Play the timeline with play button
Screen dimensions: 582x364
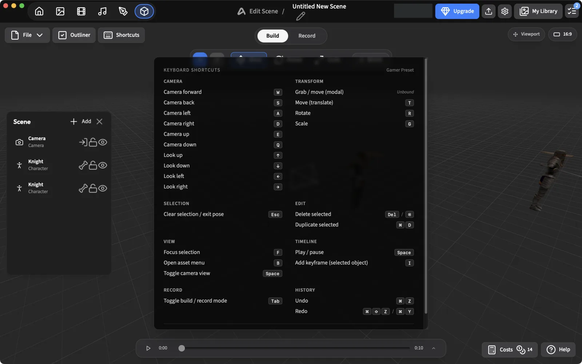point(148,348)
